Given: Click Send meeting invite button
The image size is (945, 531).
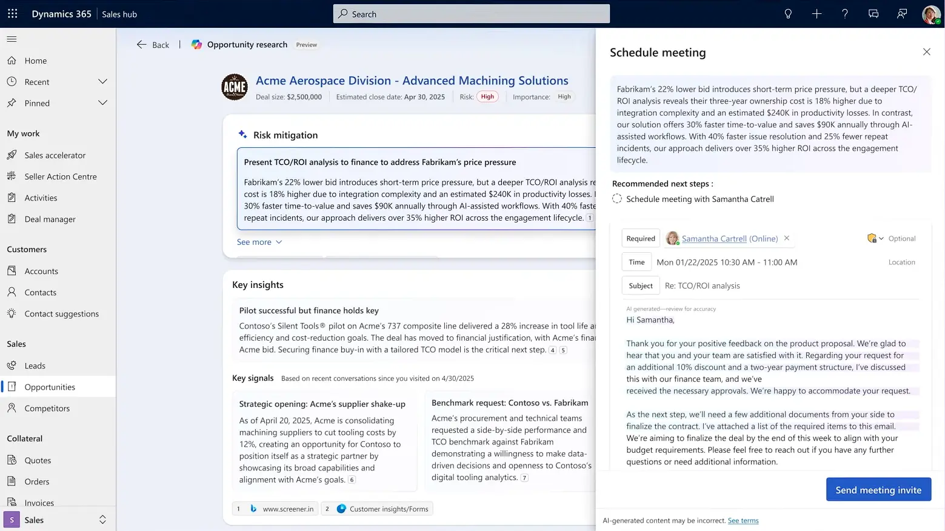Looking at the screenshot, I should [878, 490].
